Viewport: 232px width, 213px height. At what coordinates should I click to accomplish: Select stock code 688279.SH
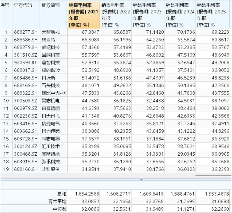click(x=26, y=47)
